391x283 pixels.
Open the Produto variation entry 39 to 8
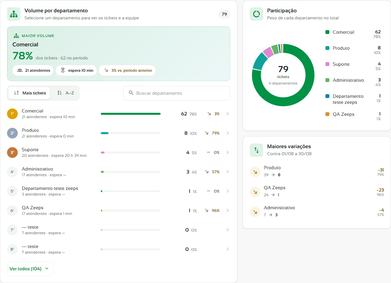pyautogui.click(x=317, y=171)
